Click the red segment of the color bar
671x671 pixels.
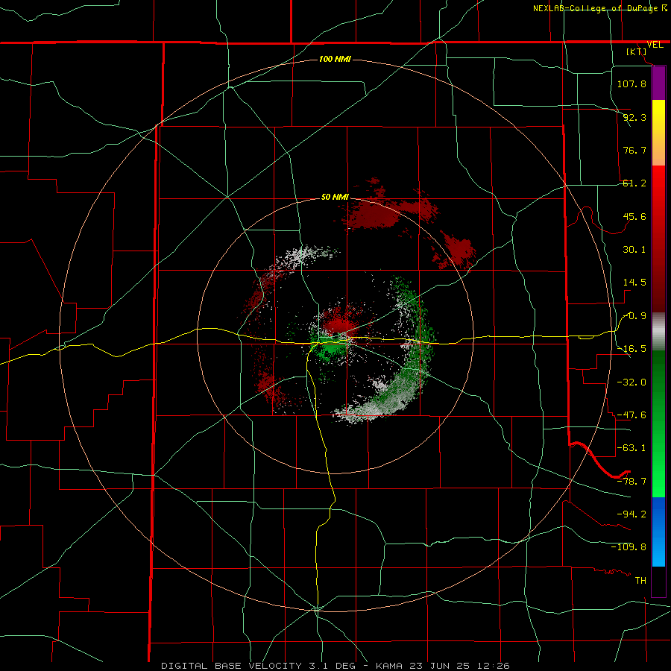coord(658,239)
